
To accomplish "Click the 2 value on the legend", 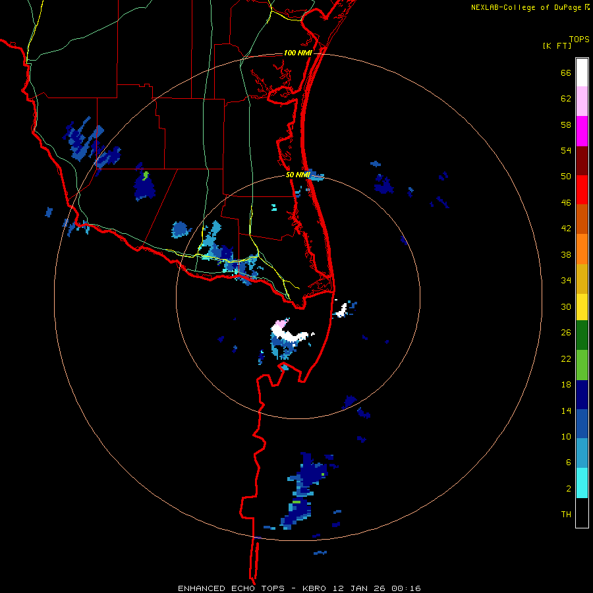I will pos(569,489).
